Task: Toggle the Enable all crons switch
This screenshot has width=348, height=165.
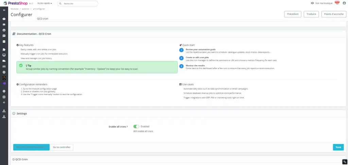Action: coord(136,126)
